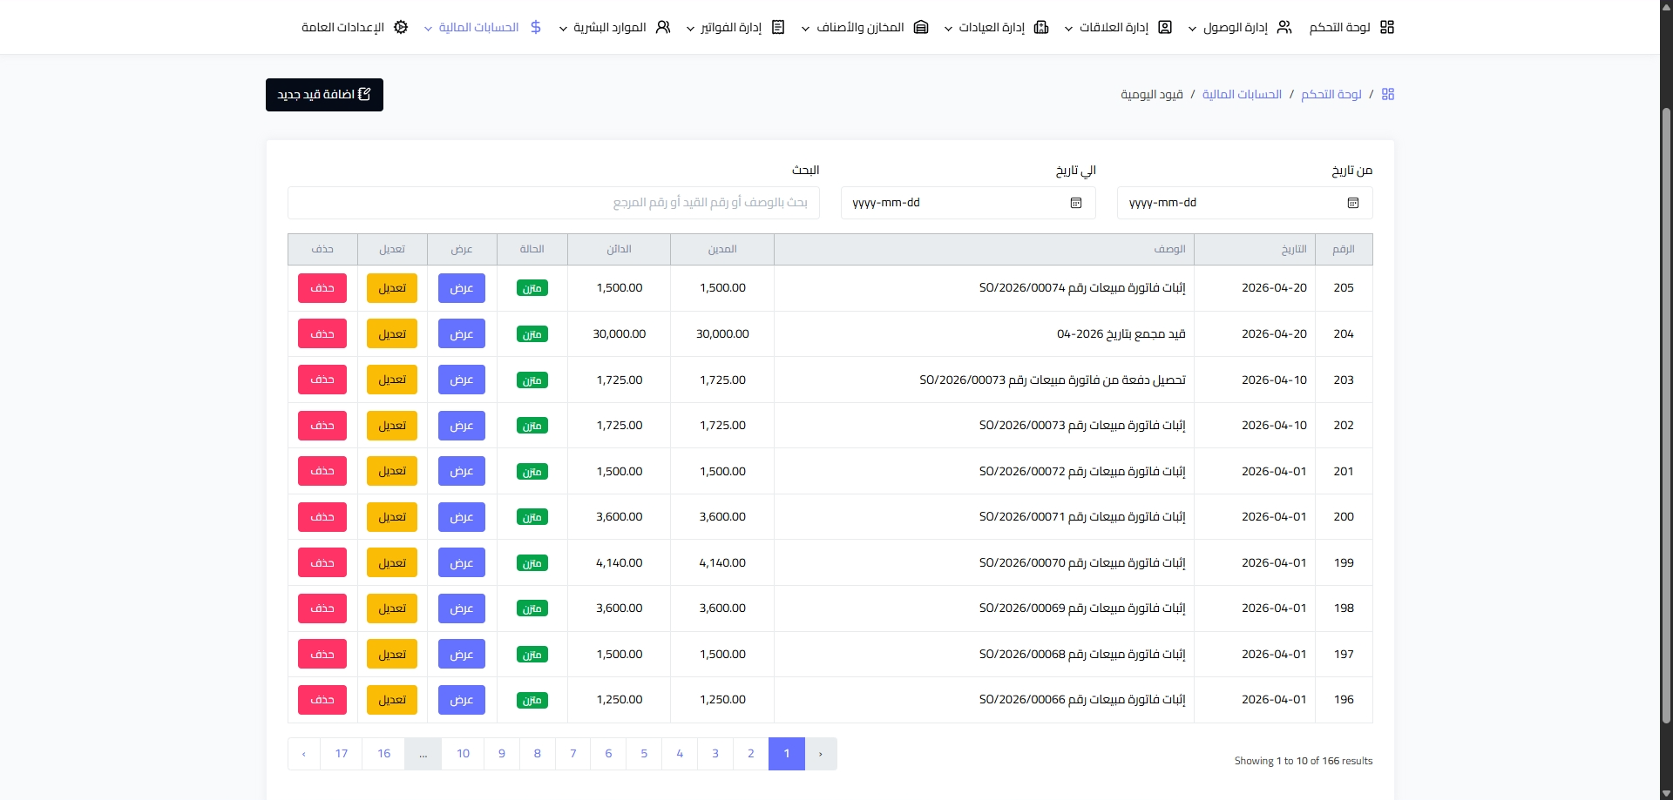Click الحسابات المالية breadcrumb link
Viewport: 1673px width, 800px height.
click(1242, 94)
